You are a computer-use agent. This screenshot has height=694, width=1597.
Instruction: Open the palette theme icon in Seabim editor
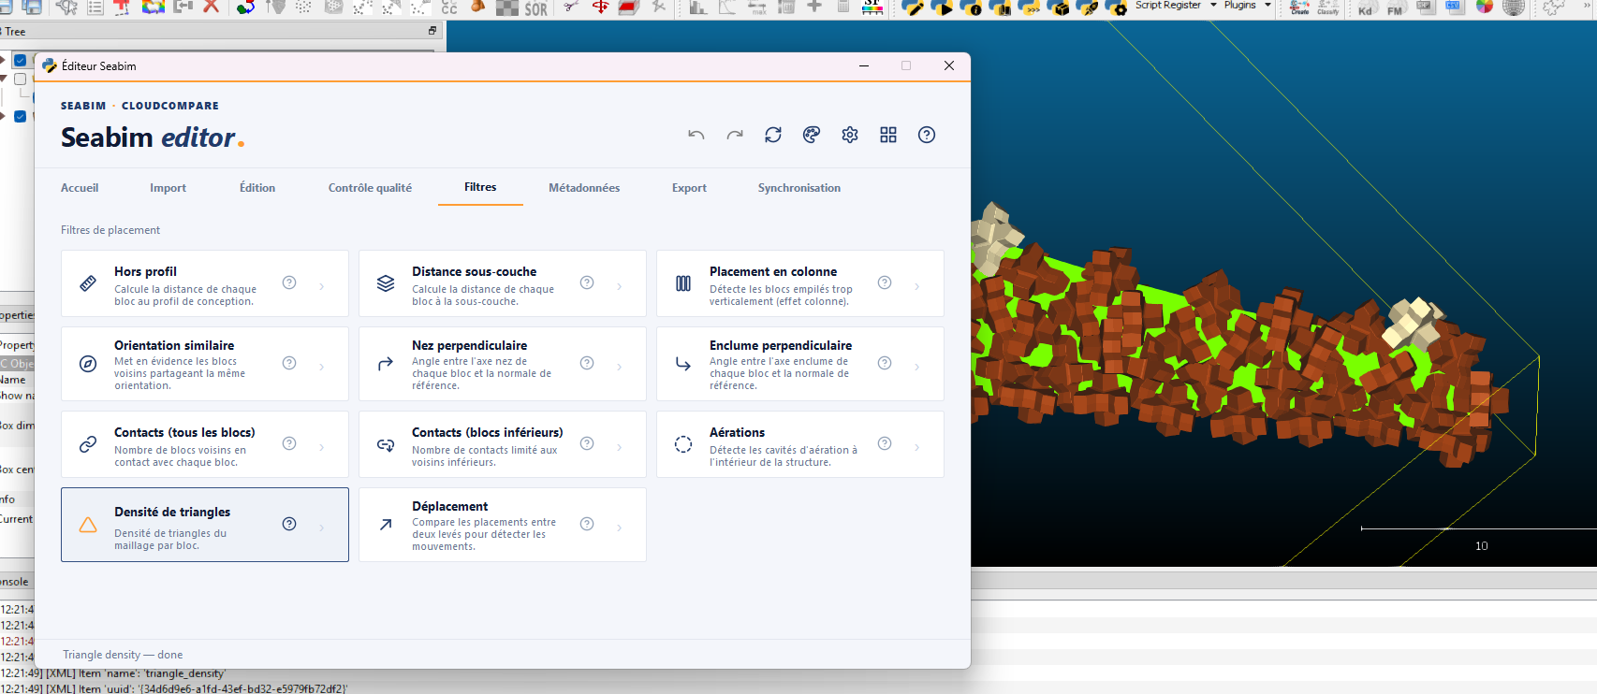click(x=812, y=135)
